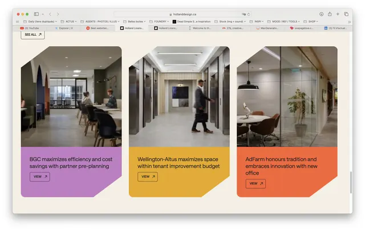Switch to the Best websites tab
Viewport: 365px width, 230px height.
(x=98, y=28)
